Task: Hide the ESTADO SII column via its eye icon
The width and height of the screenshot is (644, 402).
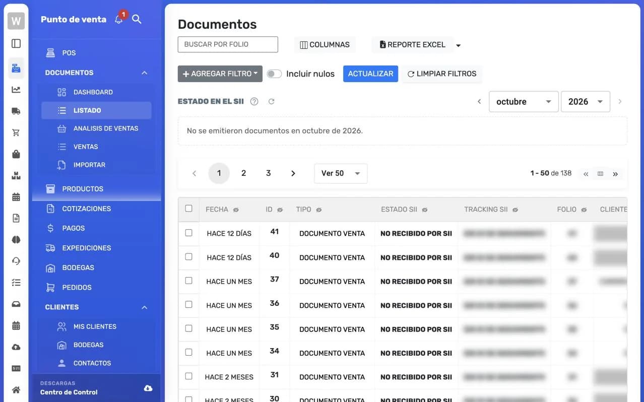Action: click(425, 210)
